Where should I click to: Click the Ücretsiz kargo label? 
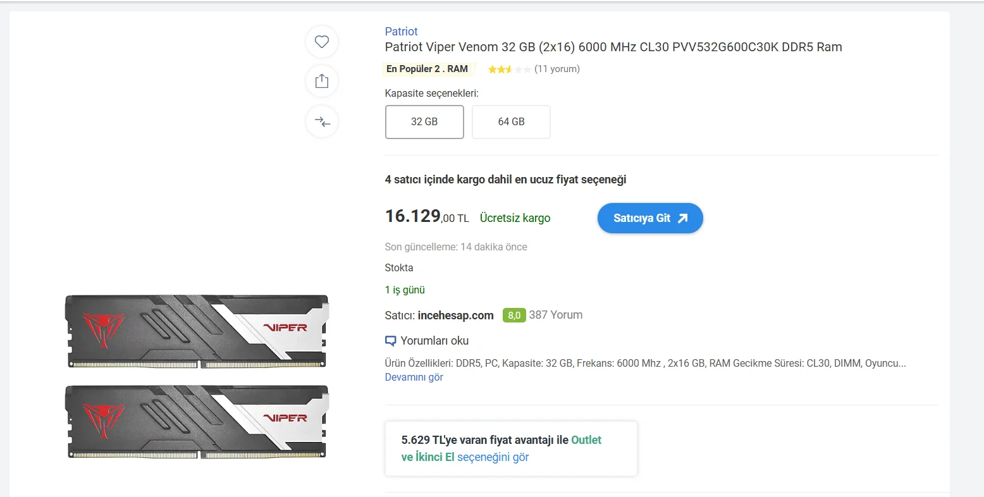pyautogui.click(x=515, y=218)
